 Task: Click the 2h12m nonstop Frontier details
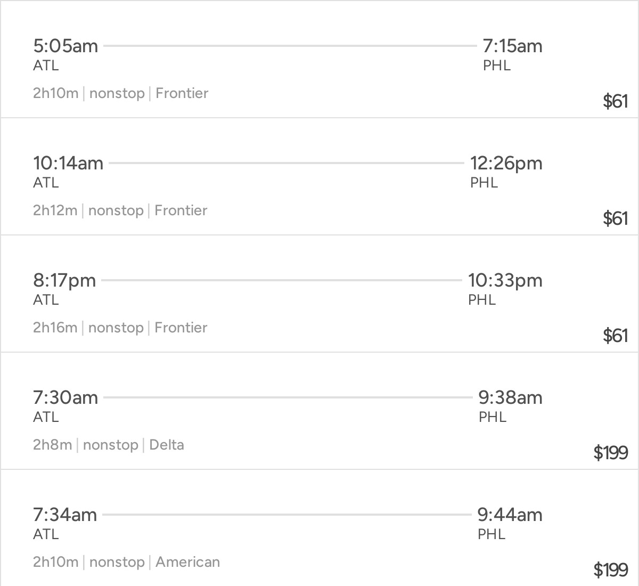(120, 210)
